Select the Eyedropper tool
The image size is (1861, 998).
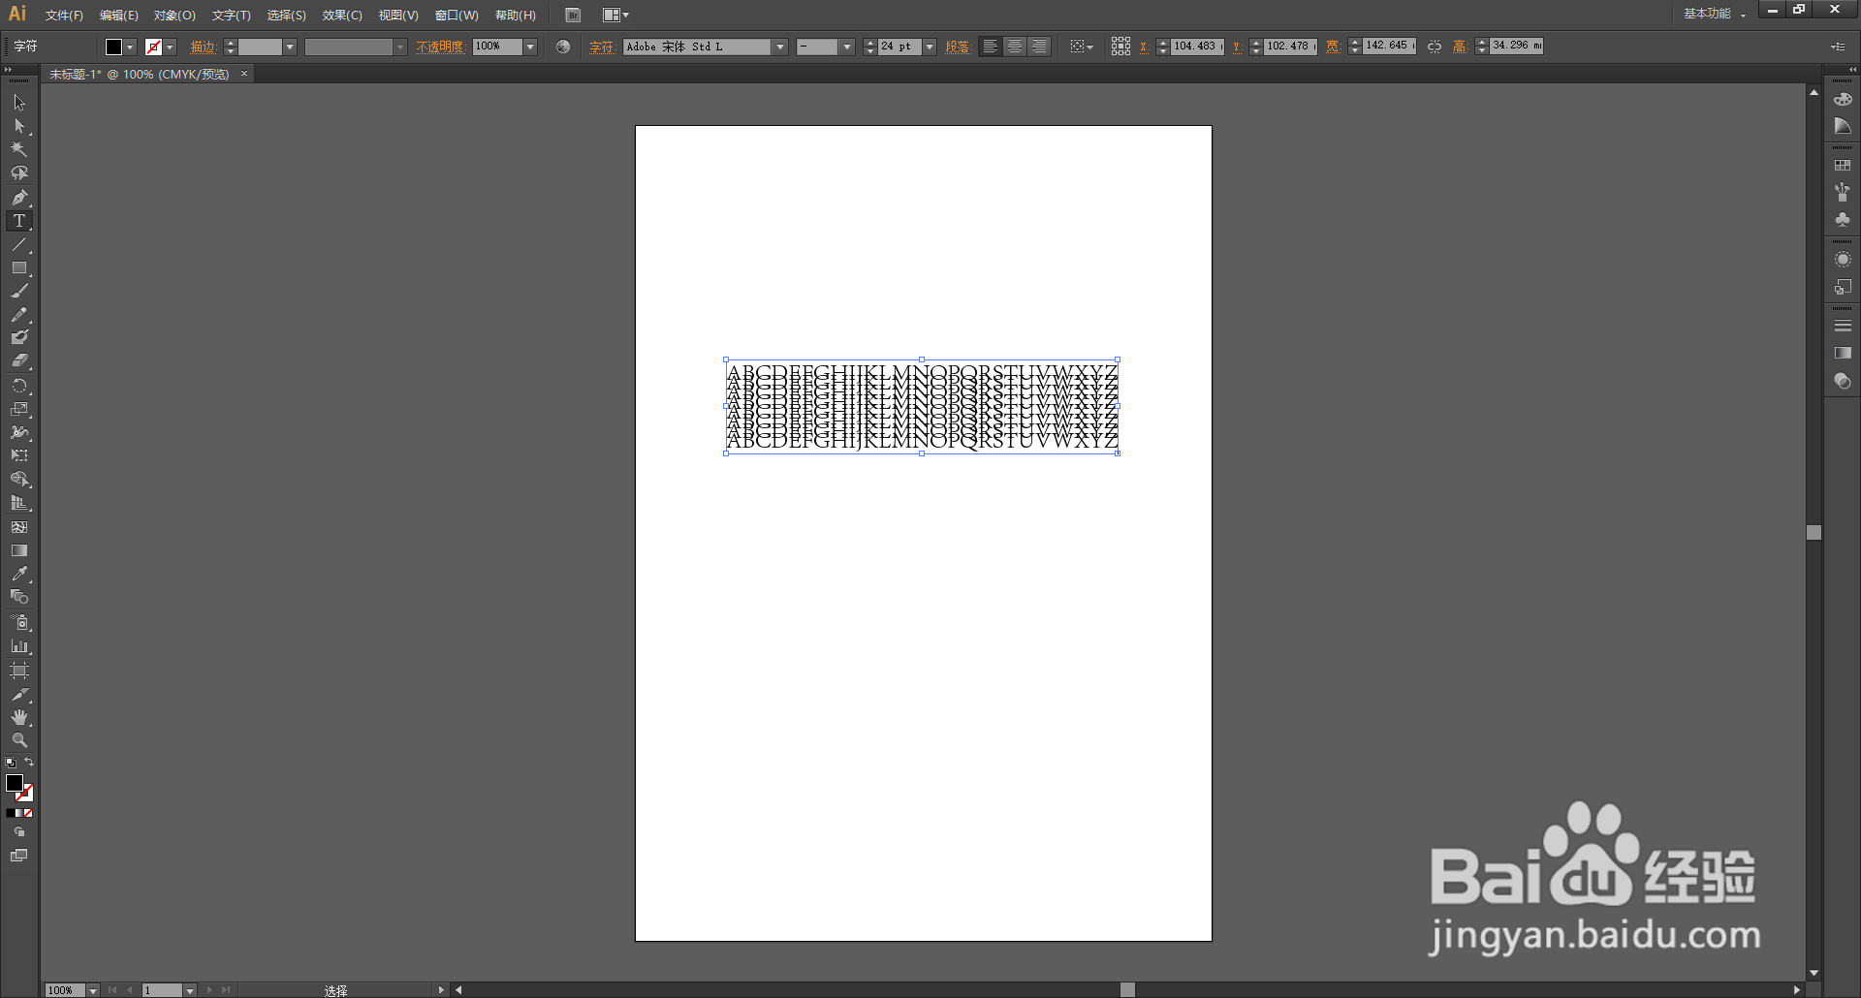[x=19, y=574]
